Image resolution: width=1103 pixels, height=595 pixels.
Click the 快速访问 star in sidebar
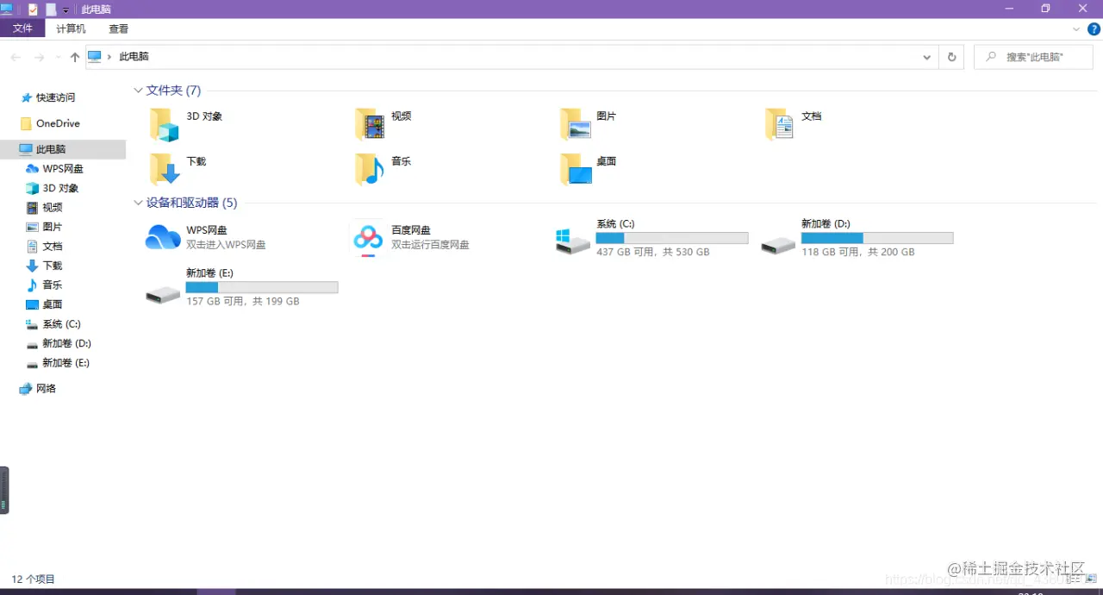click(x=27, y=97)
